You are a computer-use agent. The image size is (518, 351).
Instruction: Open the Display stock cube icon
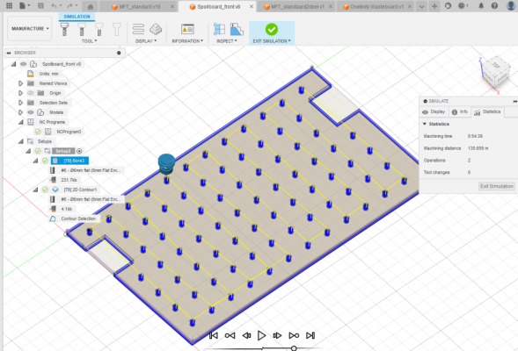pyautogui.click(x=156, y=29)
